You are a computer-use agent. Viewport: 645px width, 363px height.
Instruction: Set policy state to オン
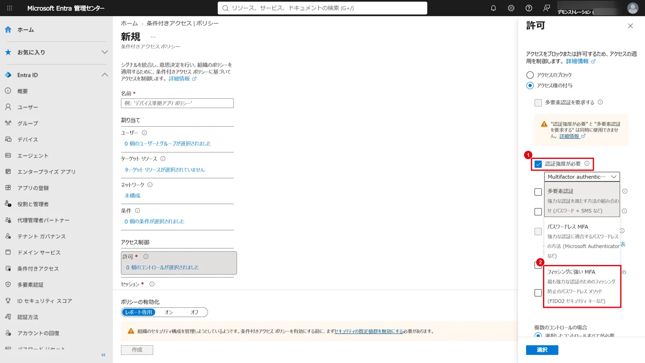[169, 312]
